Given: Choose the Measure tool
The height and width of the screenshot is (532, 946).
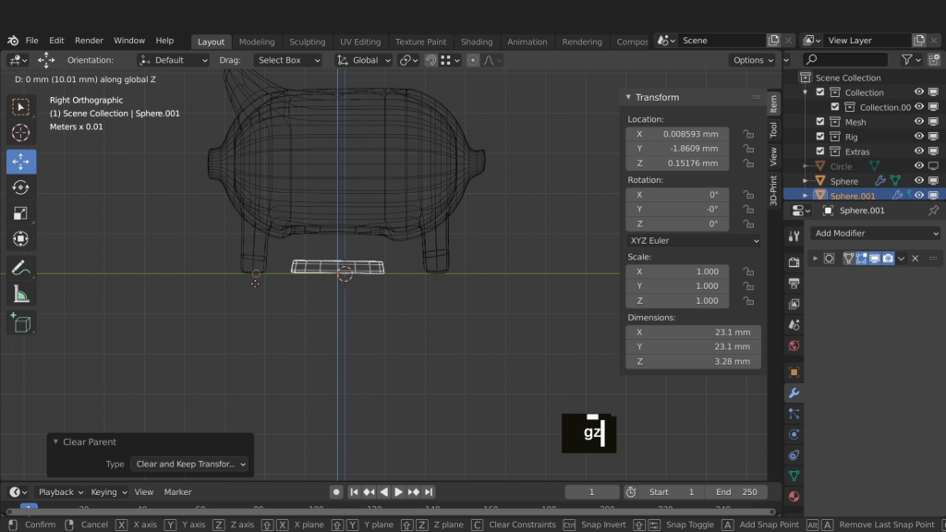Looking at the screenshot, I should point(20,295).
